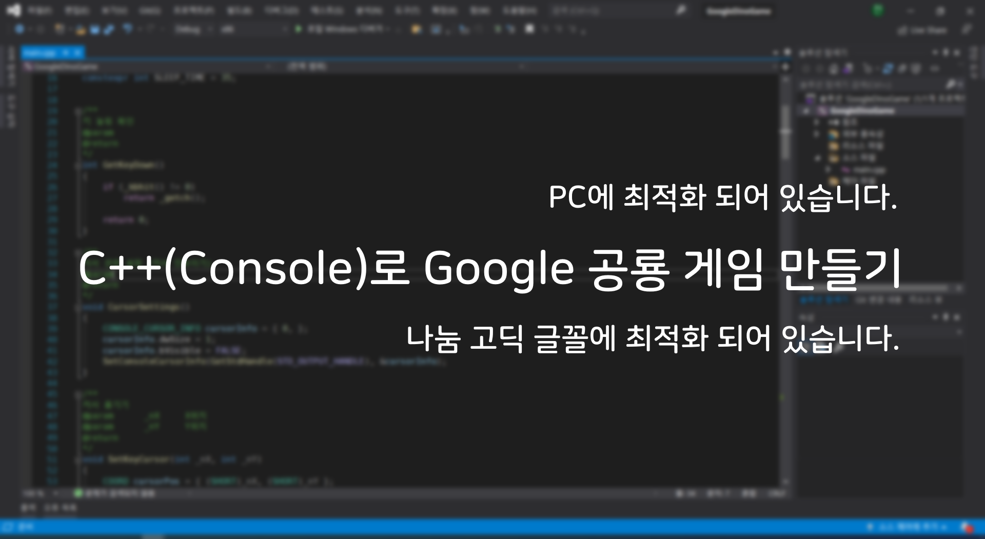Image resolution: width=985 pixels, height=539 pixels.
Task: Collapse the GoogleDinoGame project tree arrow
Action: [806, 111]
